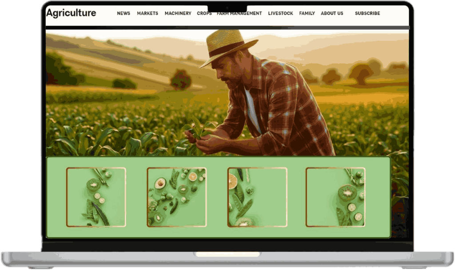Select MACHINERY in the navigation bar

[x=178, y=13]
